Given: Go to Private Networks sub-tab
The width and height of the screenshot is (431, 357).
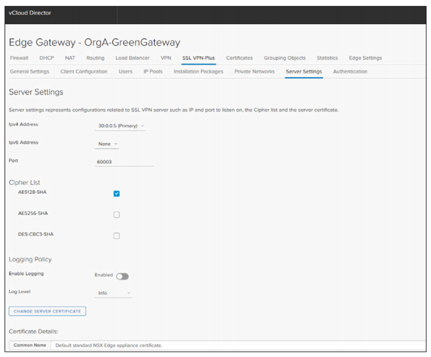Looking at the screenshot, I should click(x=255, y=71).
